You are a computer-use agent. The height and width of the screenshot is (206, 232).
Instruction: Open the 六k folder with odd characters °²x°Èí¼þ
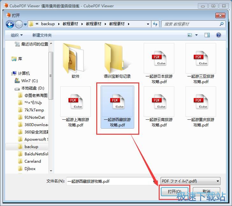[30, 103]
